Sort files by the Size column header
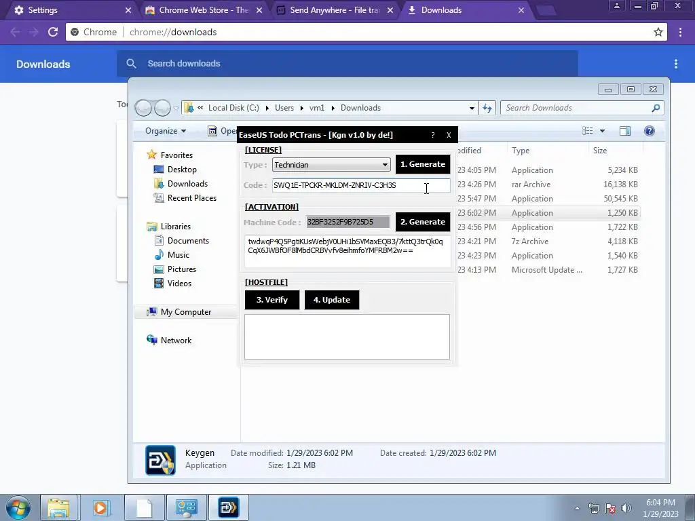The image size is (695, 521). pos(615,151)
